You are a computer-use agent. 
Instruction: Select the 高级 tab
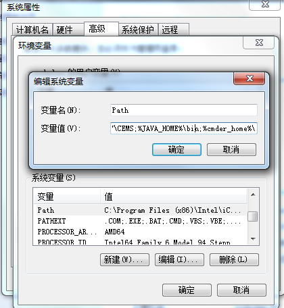point(101,28)
